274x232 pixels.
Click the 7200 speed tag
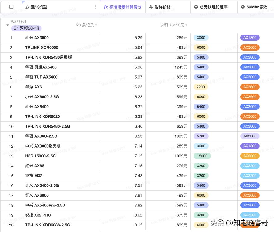pyautogui.click(x=201, y=87)
